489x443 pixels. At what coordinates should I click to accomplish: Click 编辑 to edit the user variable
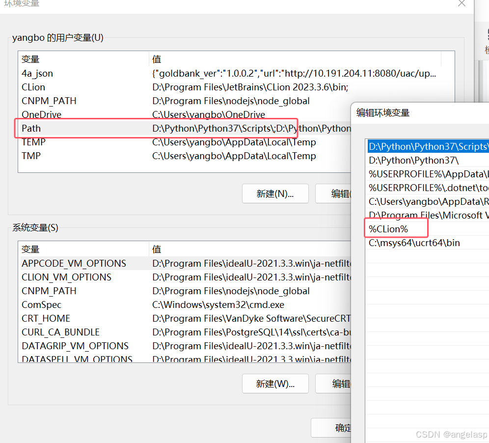click(339, 194)
